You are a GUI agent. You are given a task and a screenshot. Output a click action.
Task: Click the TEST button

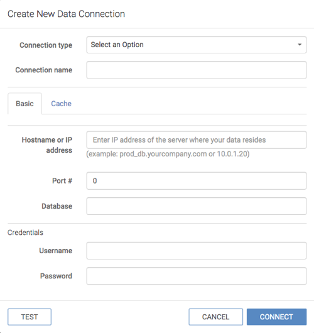30,317
